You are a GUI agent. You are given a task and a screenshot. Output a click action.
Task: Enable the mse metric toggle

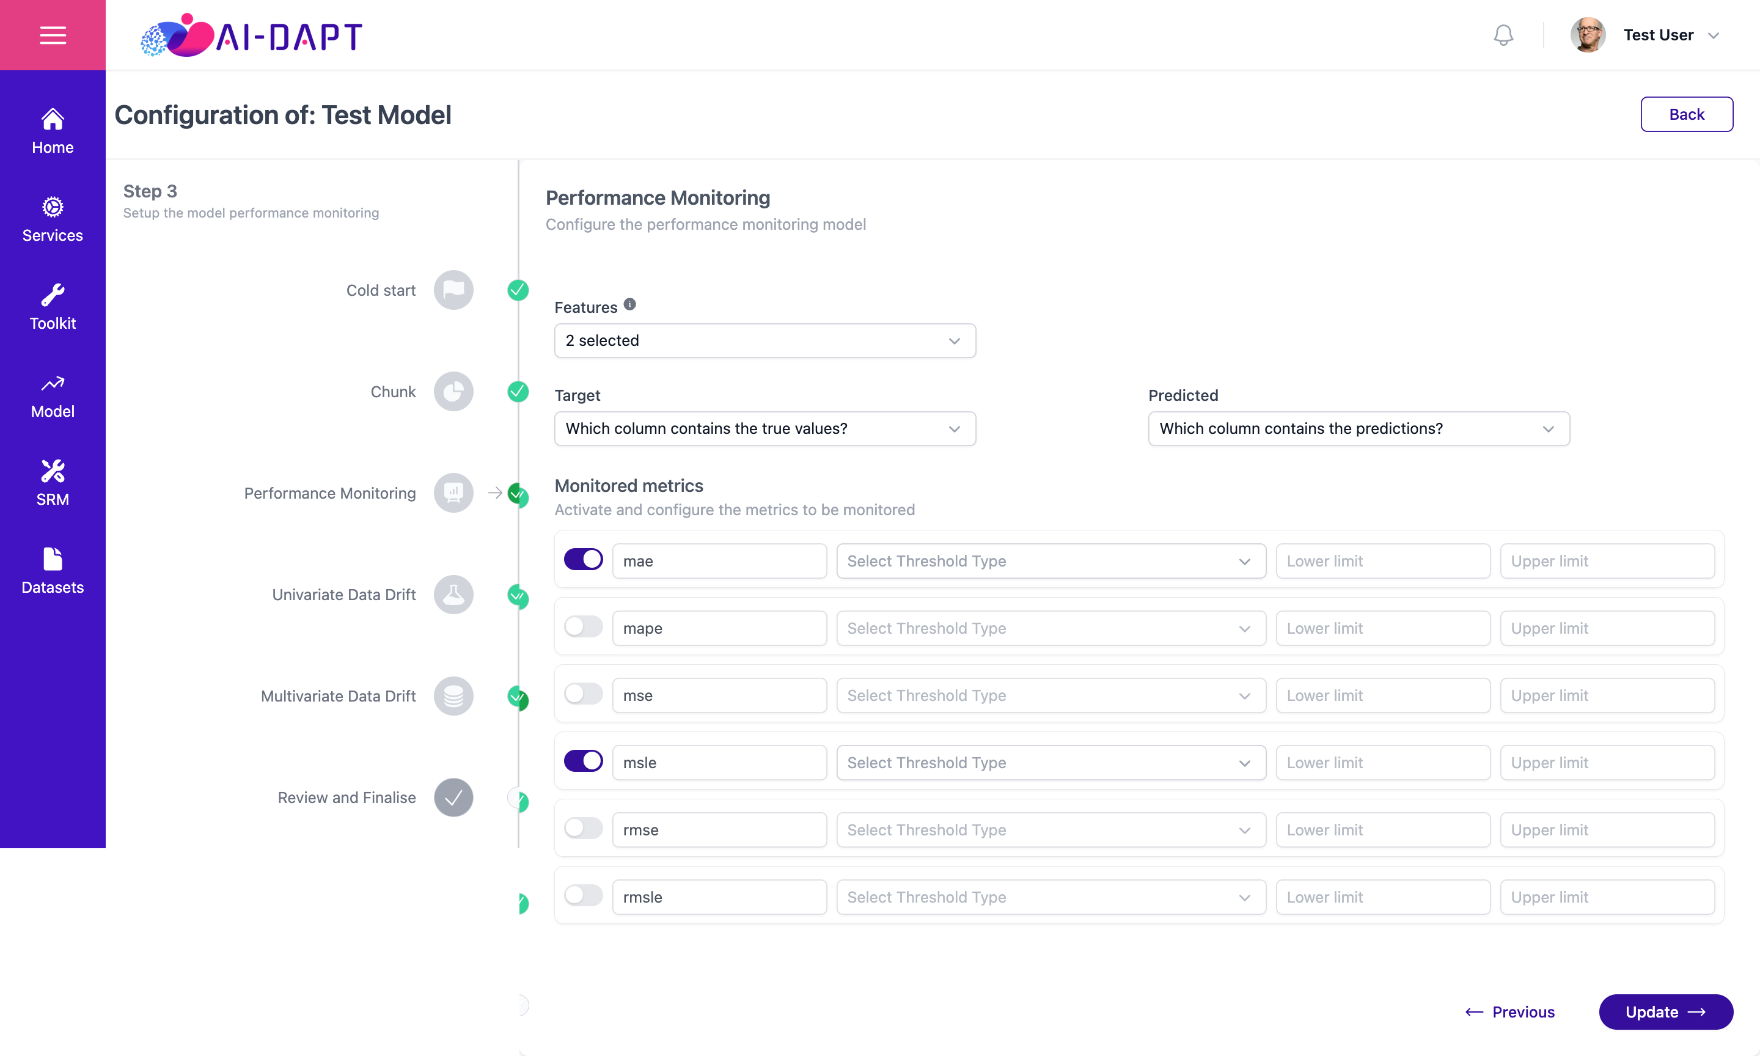(x=584, y=694)
